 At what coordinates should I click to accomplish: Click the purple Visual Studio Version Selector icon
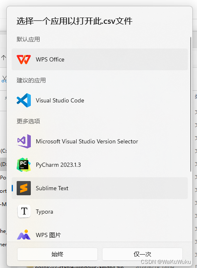(24, 141)
